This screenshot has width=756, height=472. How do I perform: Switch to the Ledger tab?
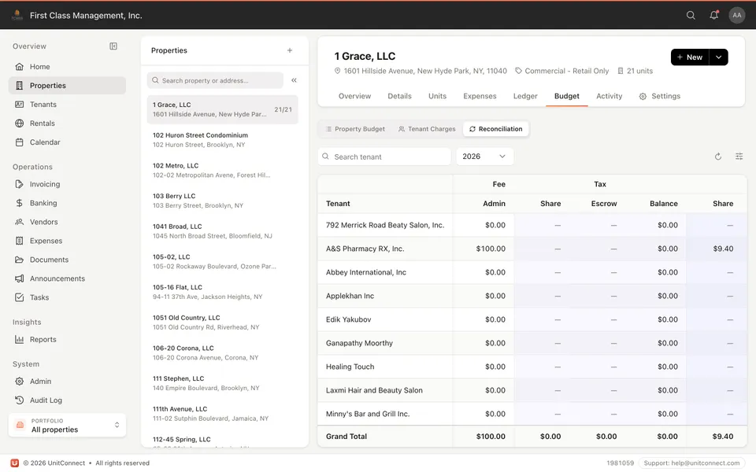(x=525, y=96)
